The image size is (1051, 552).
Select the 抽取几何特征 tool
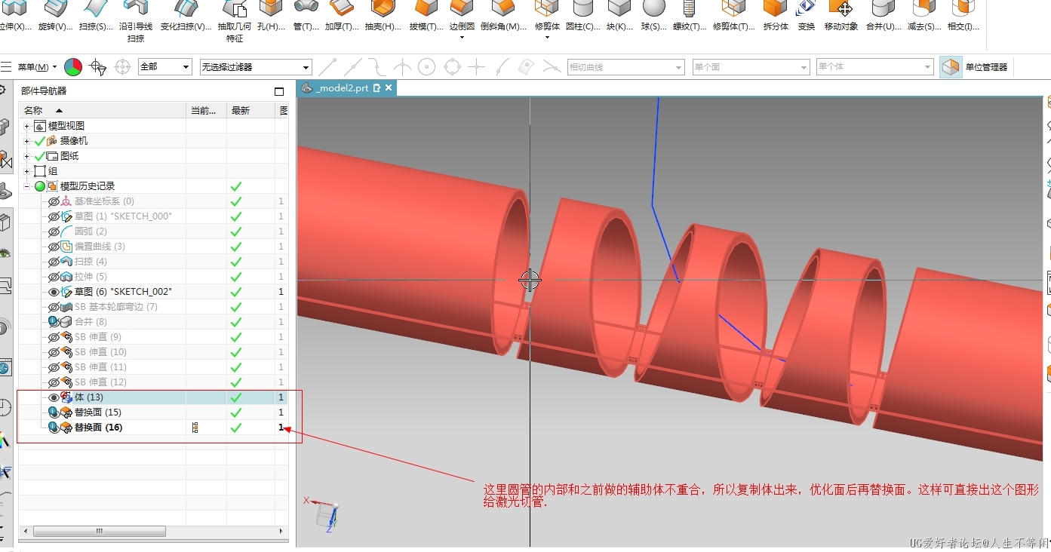tap(235, 21)
